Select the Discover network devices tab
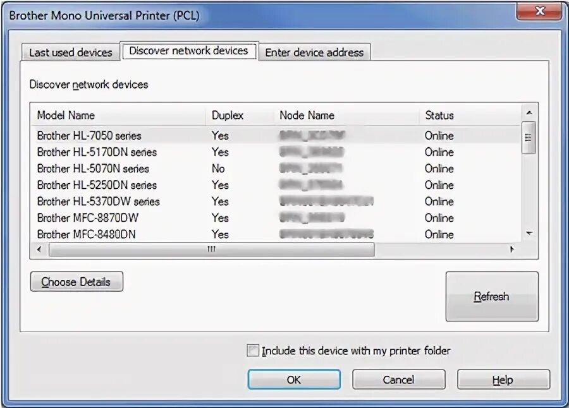Image resolution: width=569 pixels, height=408 pixels. (188, 51)
